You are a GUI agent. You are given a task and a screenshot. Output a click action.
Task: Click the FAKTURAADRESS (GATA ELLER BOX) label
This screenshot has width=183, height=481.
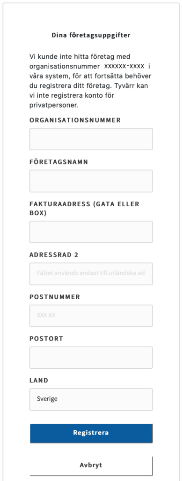pos(84,208)
